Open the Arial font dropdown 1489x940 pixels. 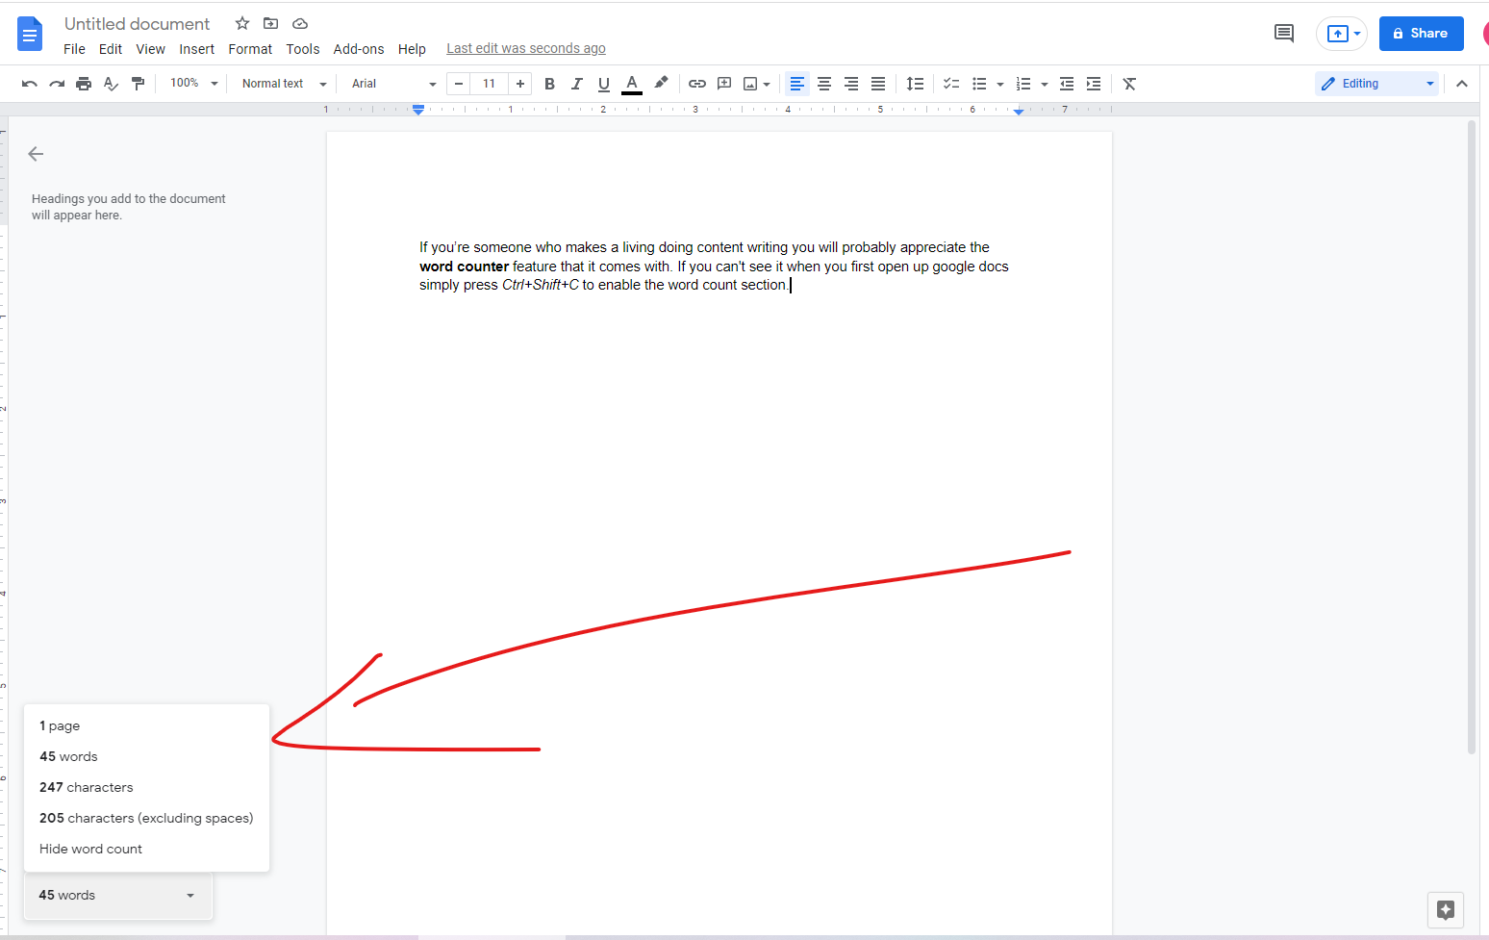[393, 84]
